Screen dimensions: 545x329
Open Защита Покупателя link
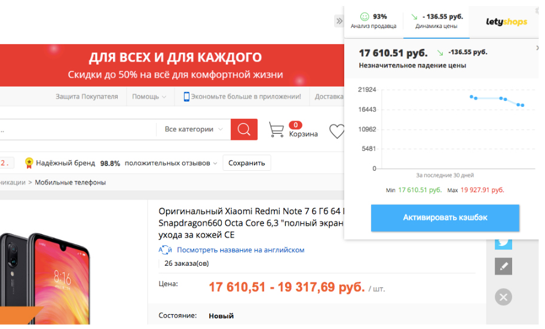click(87, 97)
